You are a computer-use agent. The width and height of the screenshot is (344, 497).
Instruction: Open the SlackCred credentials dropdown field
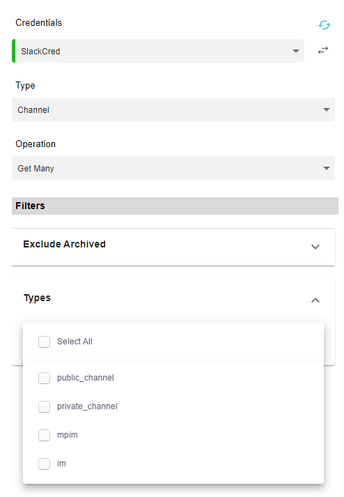point(158,51)
